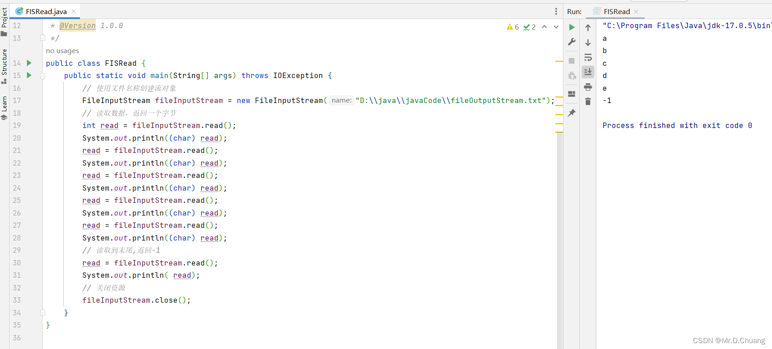Image resolution: width=772 pixels, height=349 pixels.
Task: Pin the Run tab with pin icon
Action: (572, 113)
